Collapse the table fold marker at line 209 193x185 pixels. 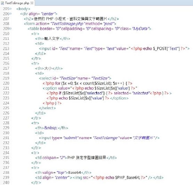coord(11,28)
